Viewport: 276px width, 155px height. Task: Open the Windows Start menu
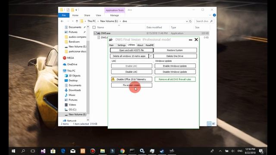pyautogui.click(x=13, y=151)
